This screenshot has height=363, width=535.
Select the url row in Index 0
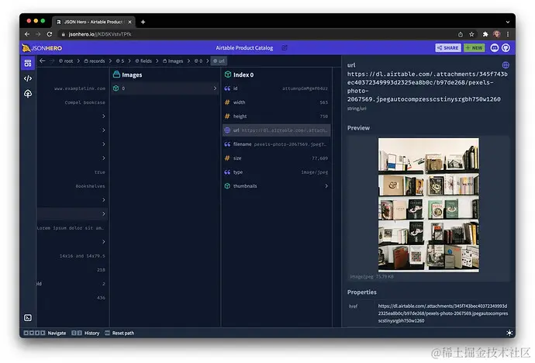(276, 130)
